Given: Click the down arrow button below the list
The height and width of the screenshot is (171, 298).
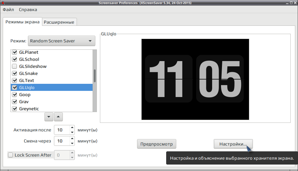Looking at the screenshot, I should (49, 117).
